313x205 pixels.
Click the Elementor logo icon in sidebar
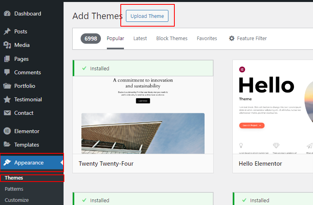7,131
